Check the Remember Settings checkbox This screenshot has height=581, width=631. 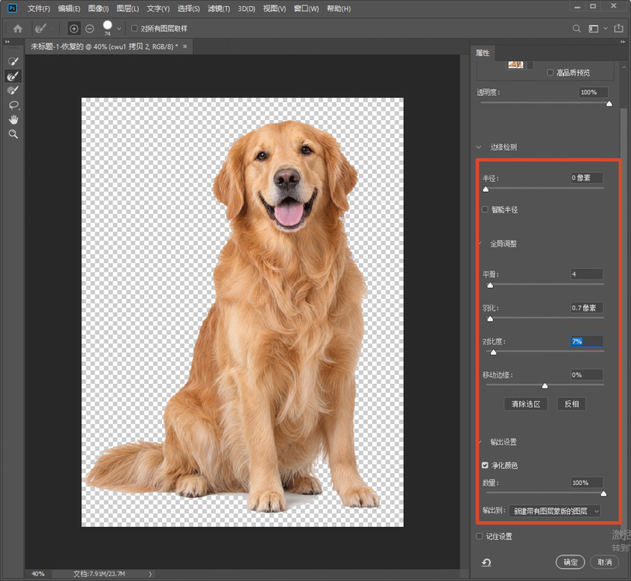[479, 536]
